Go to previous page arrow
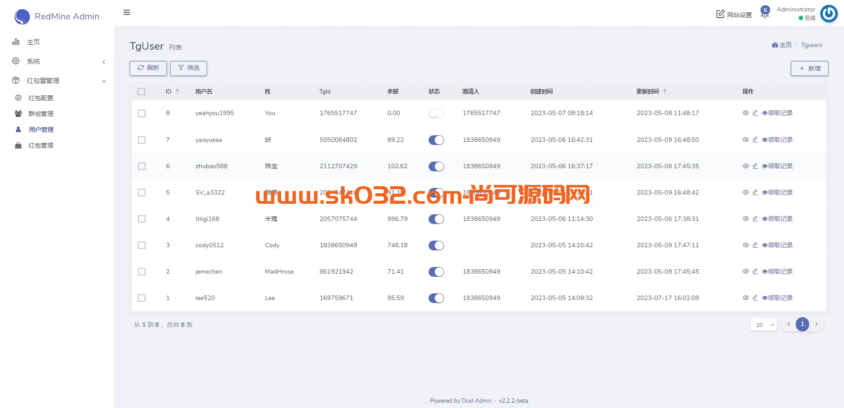844x408 pixels. coord(789,324)
